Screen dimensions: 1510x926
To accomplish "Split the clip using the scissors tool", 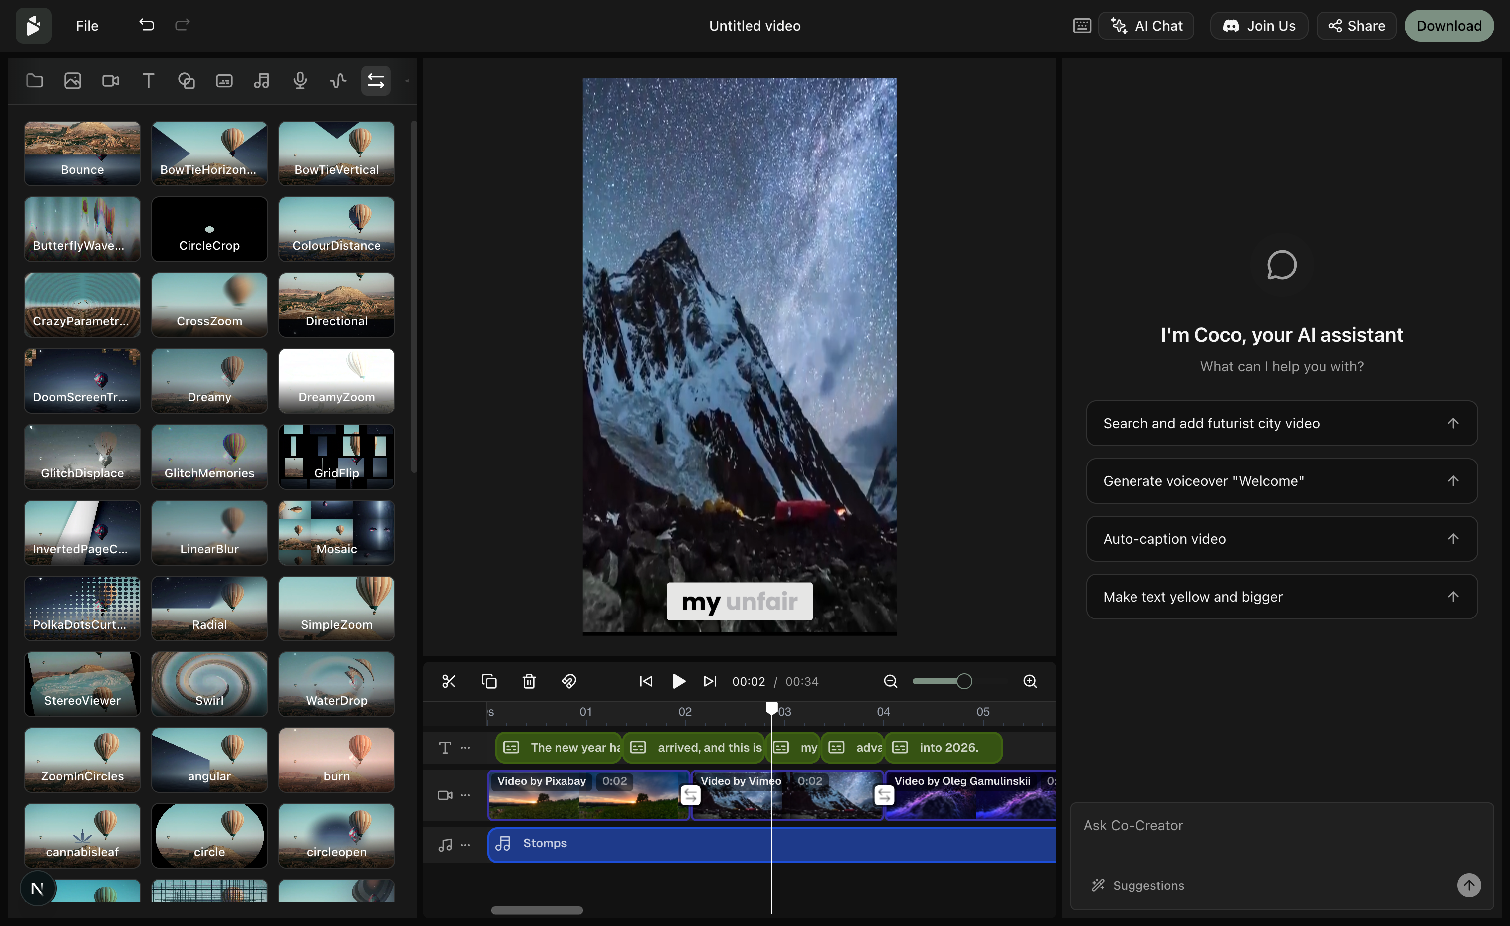I will (449, 681).
